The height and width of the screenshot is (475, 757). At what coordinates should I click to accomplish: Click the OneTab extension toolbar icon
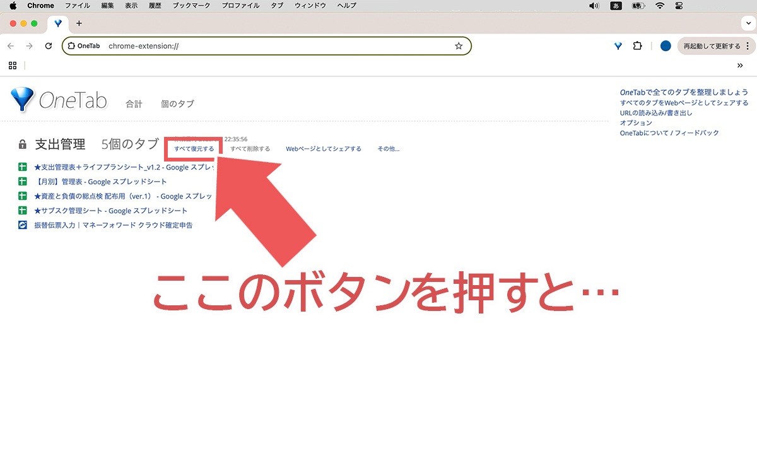coord(618,46)
